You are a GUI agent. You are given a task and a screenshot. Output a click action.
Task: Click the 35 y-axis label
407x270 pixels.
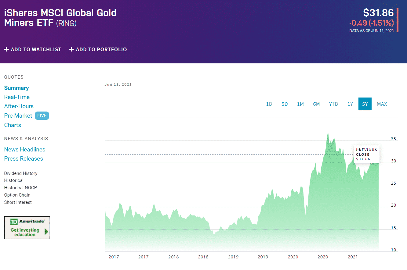point(394,139)
